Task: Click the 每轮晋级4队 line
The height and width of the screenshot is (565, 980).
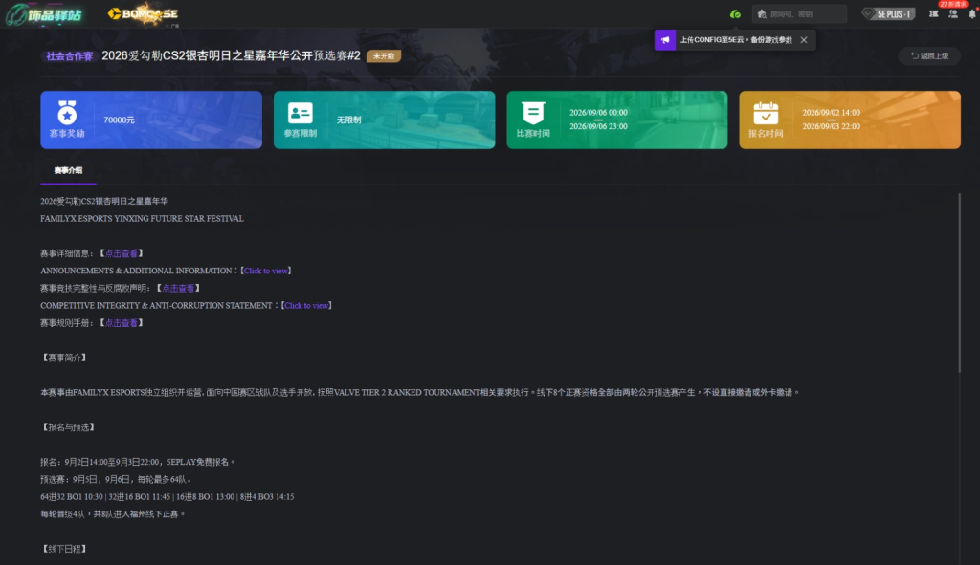Action: [x=113, y=514]
